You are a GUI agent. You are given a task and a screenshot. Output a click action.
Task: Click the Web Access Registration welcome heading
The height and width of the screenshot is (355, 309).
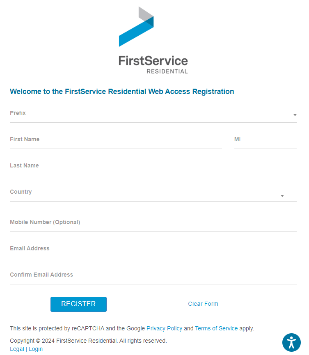(x=122, y=92)
